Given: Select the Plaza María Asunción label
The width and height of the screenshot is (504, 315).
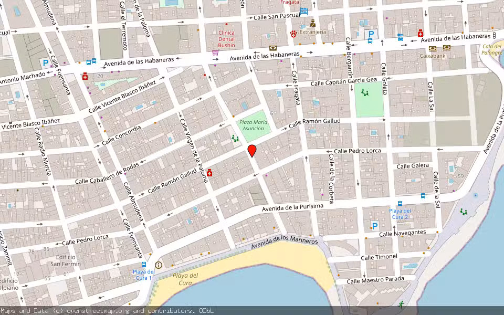Looking at the screenshot, I should pos(253,125).
